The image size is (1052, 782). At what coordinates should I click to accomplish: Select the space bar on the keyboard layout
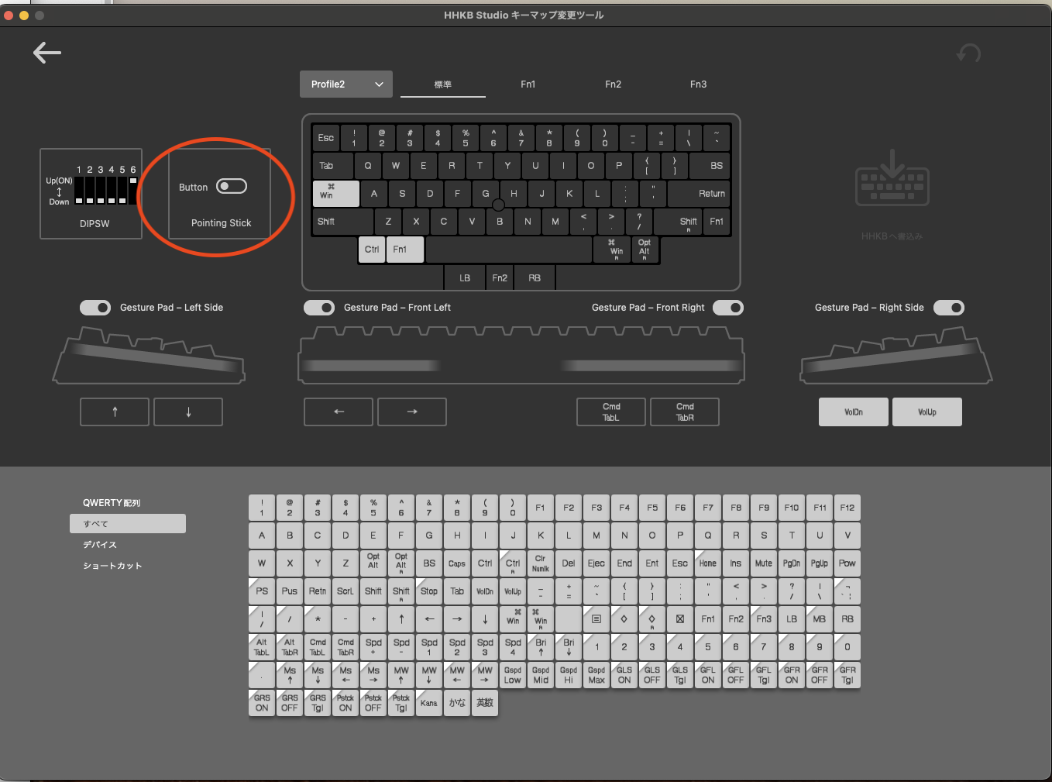coord(509,250)
